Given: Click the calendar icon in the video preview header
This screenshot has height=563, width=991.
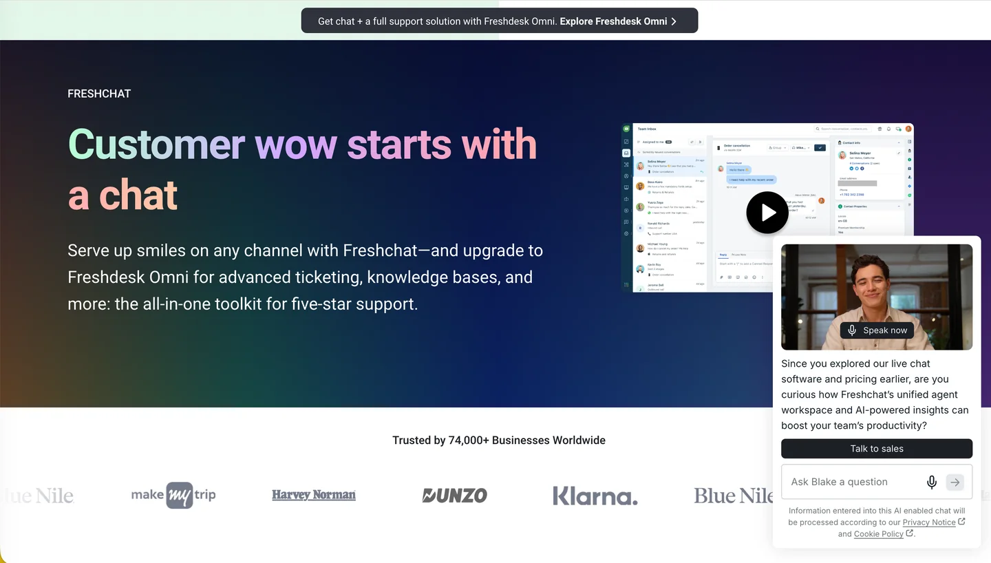Looking at the screenshot, I should click(x=880, y=129).
